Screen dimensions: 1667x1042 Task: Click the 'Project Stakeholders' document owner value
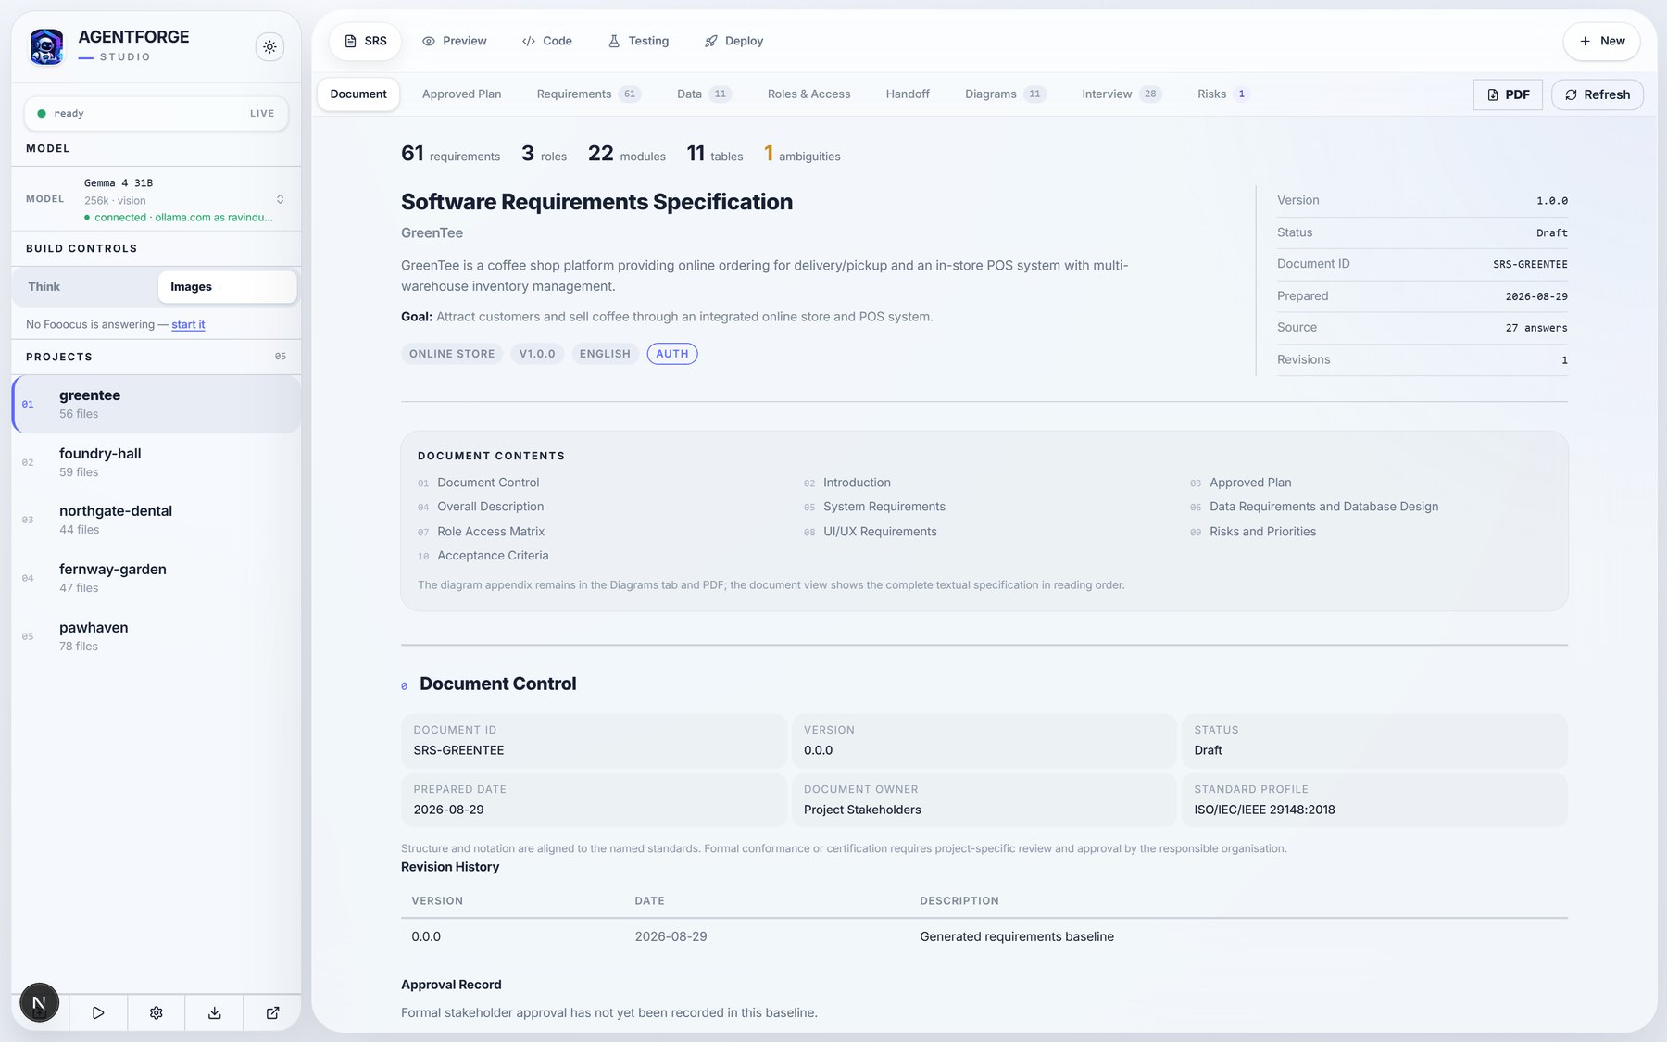(x=862, y=810)
